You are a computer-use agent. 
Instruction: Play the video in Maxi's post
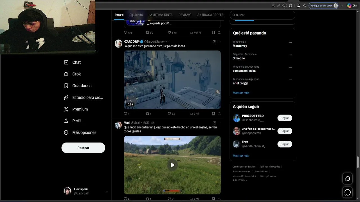click(x=172, y=165)
